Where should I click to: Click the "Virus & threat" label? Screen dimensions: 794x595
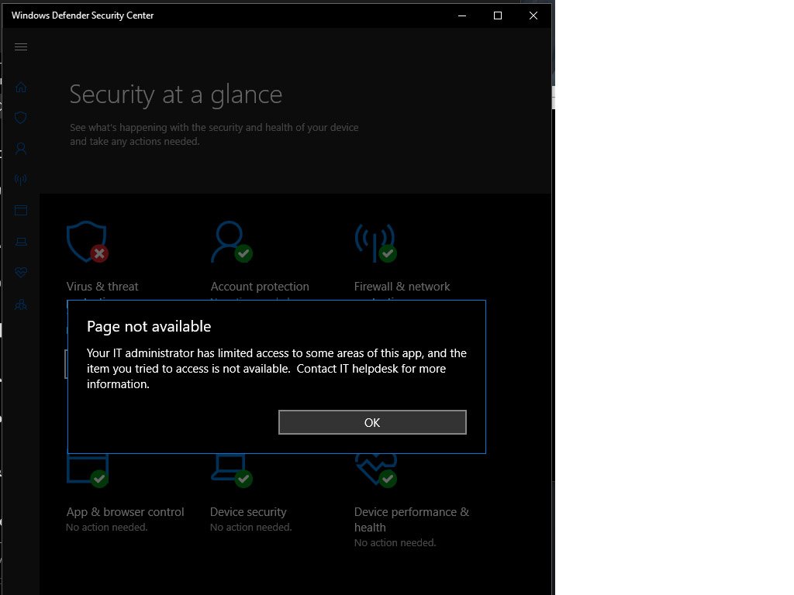click(102, 287)
